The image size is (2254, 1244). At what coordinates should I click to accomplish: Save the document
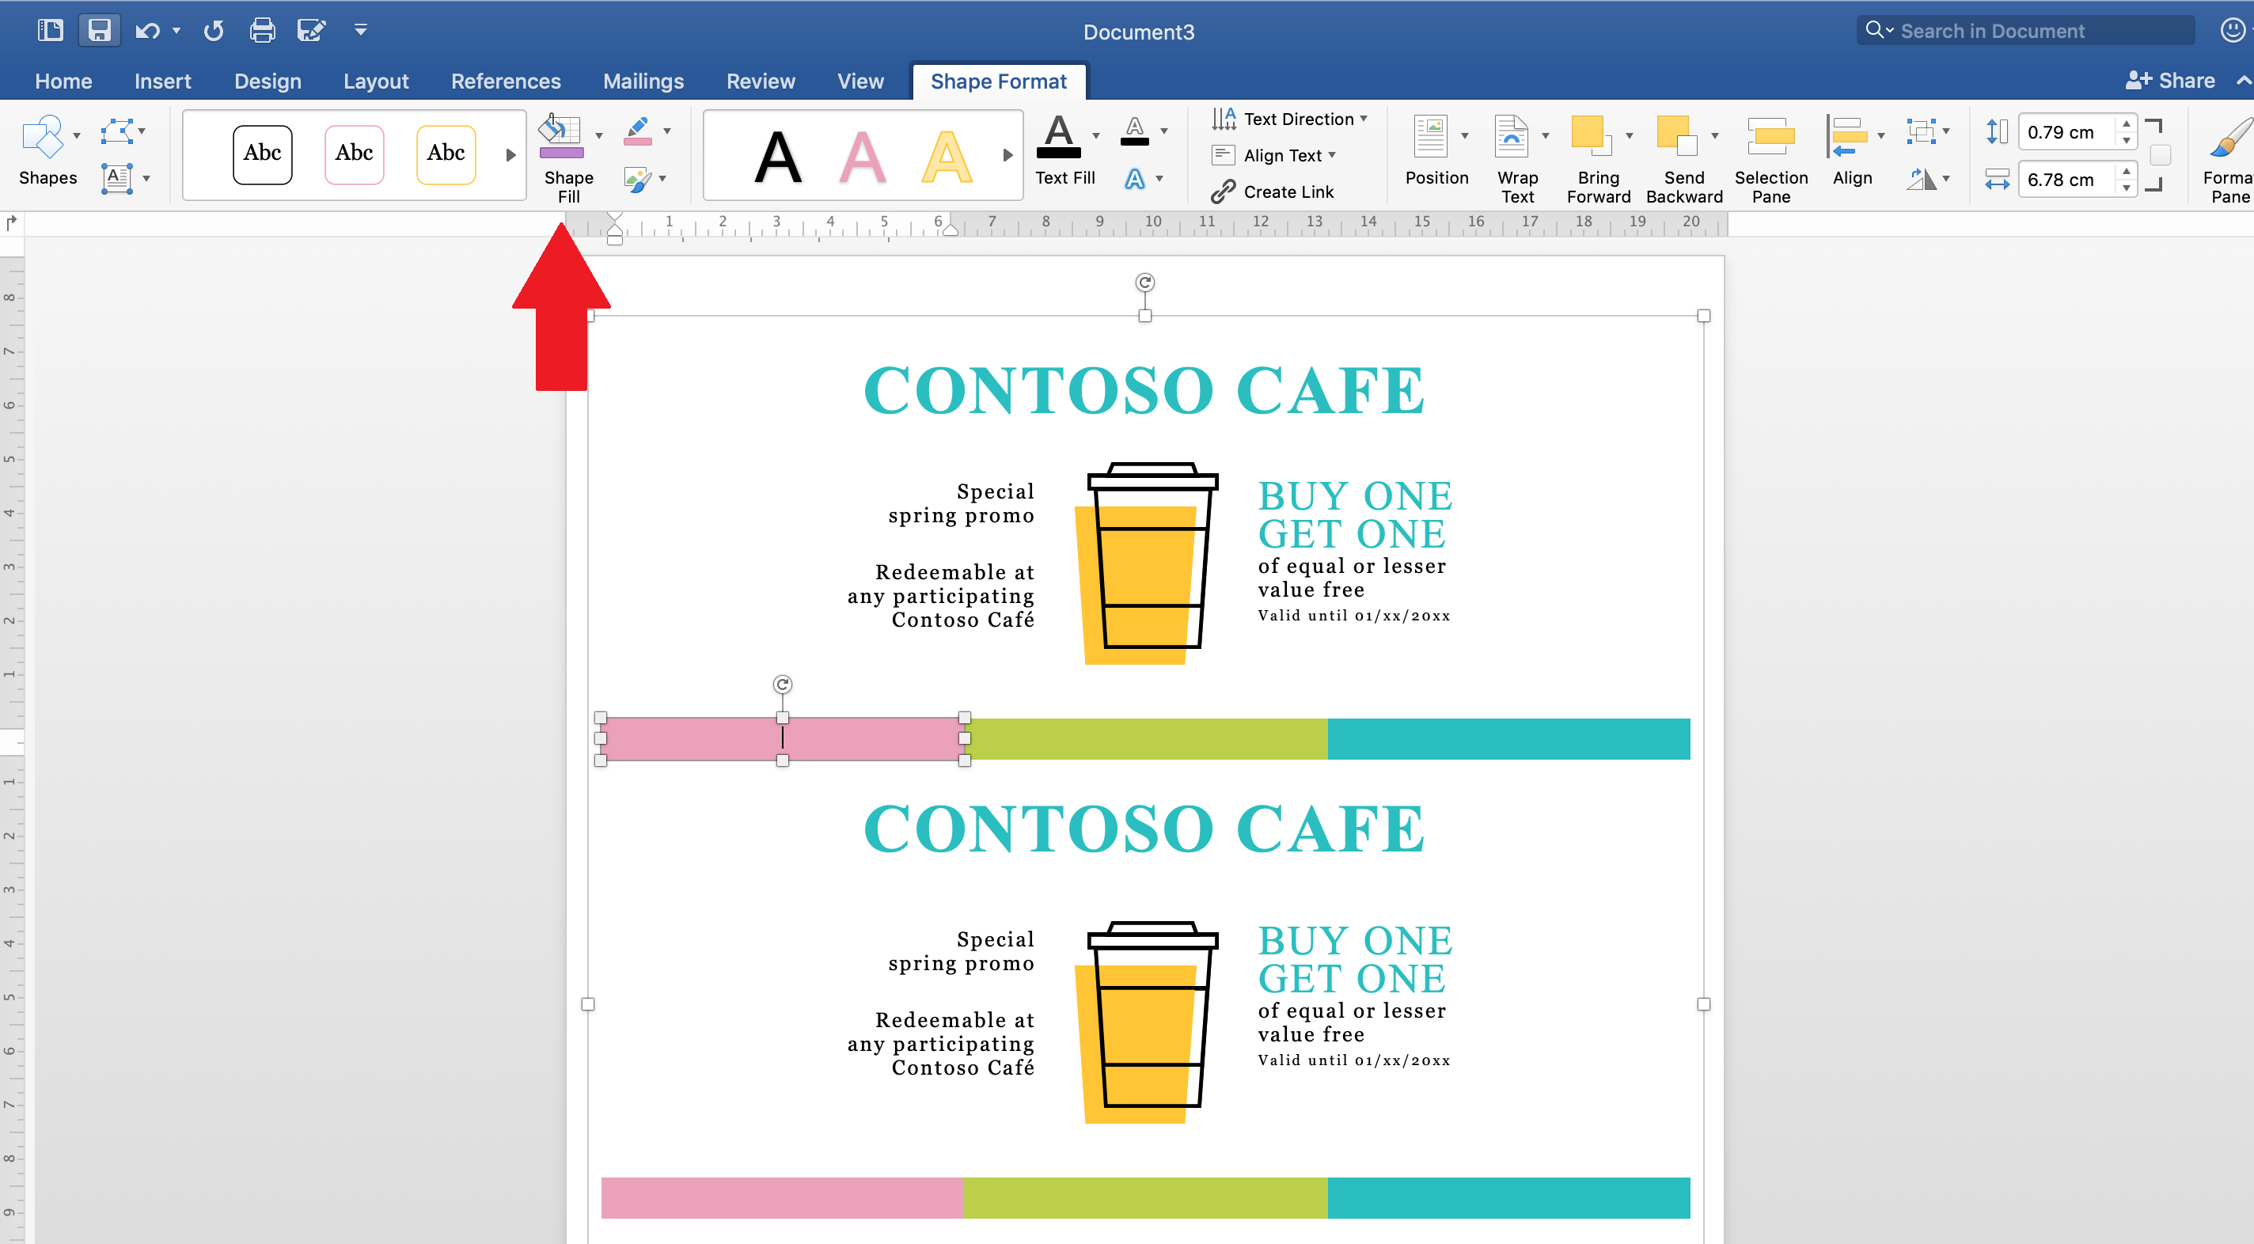pos(99,30)
